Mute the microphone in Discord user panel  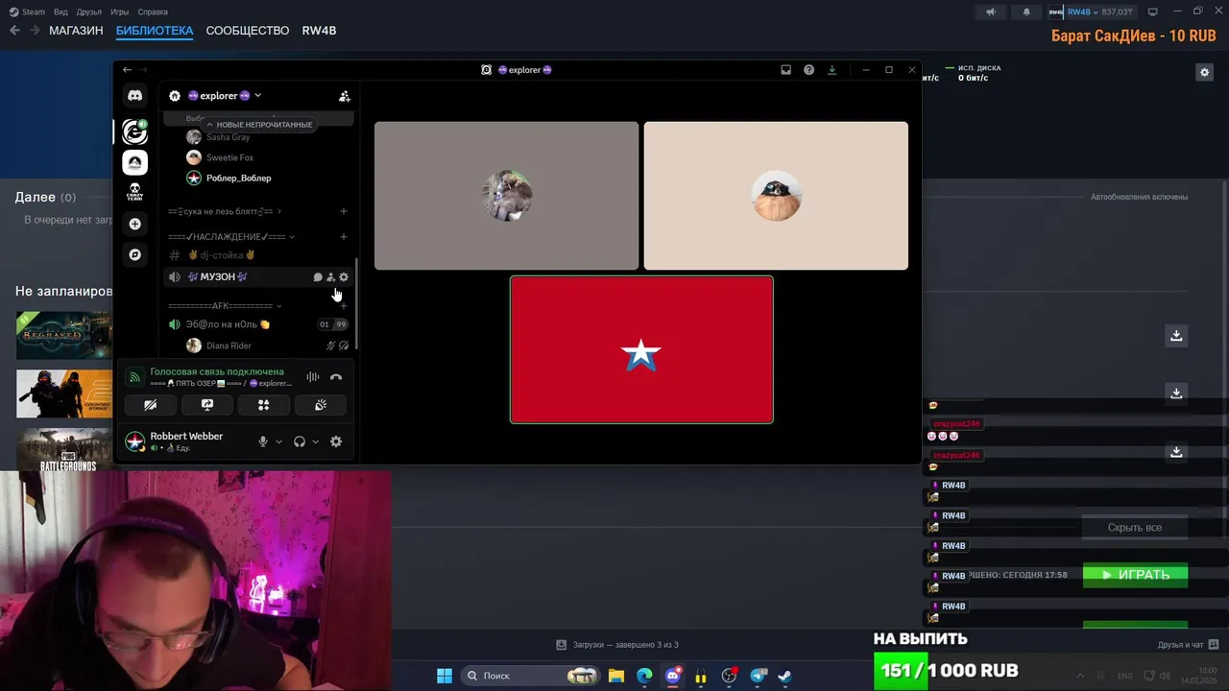pos(262,441)
